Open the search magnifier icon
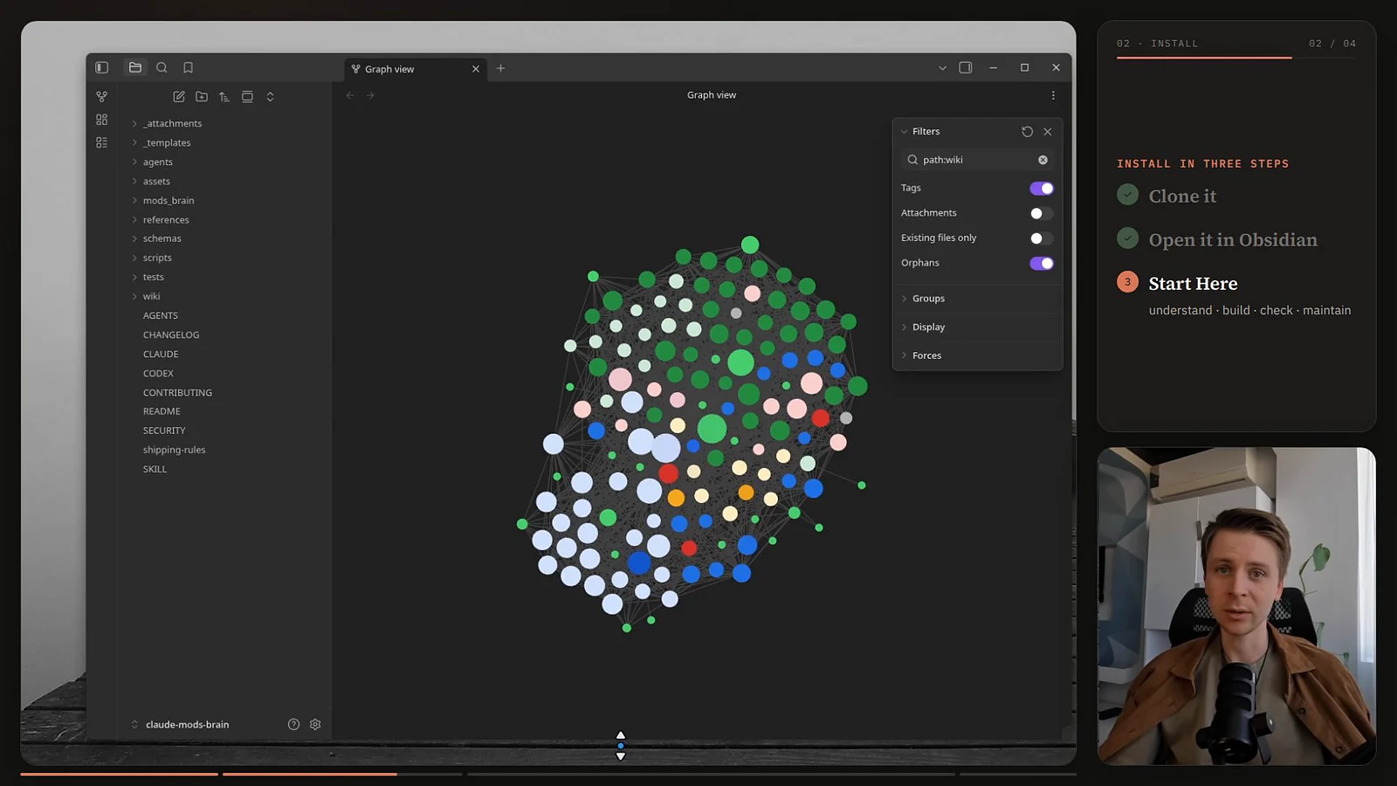Image resolution: width=1397 pixels, height=786 pixels. coord(162,67)
